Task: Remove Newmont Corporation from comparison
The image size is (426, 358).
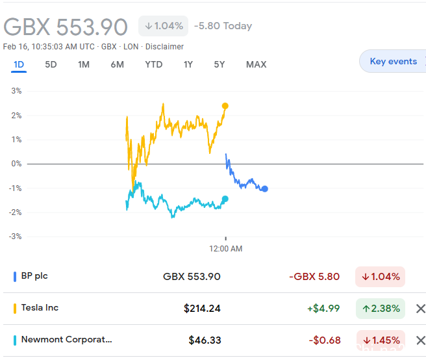Action: [421, 340]
